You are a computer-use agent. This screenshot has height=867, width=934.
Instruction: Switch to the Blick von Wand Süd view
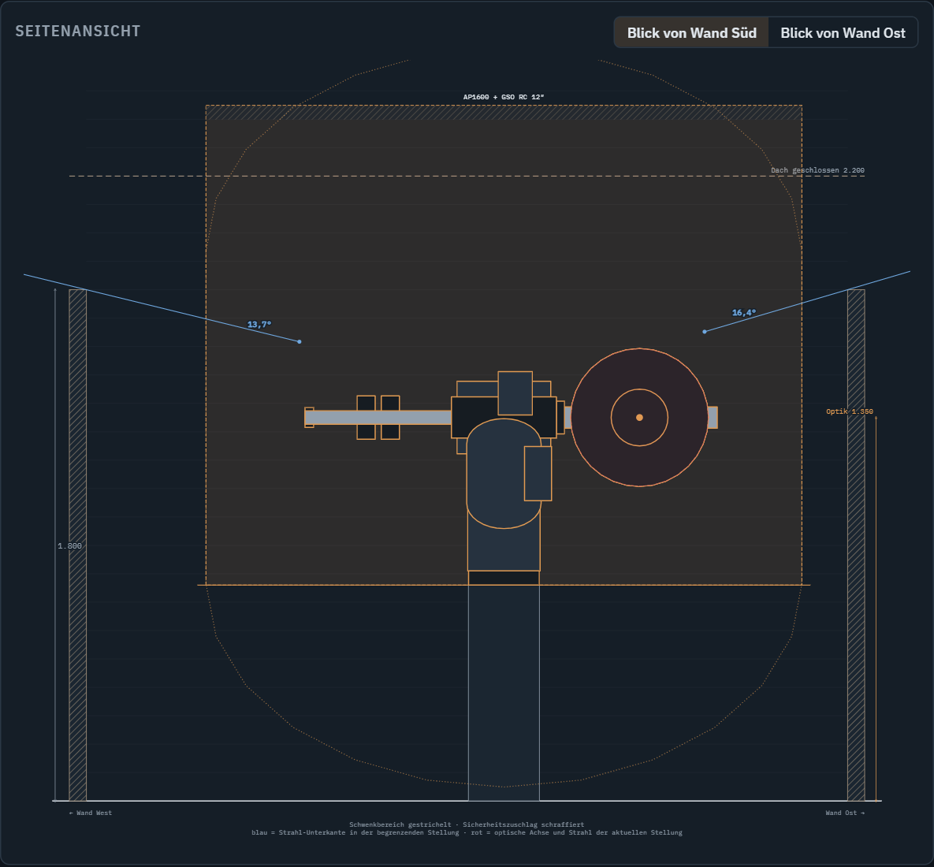tap(691, 33)
